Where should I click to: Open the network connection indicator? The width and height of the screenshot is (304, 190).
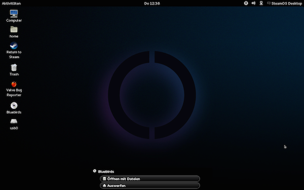click(261, 3)
